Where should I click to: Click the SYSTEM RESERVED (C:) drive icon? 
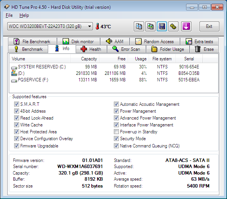click(14, 68)
